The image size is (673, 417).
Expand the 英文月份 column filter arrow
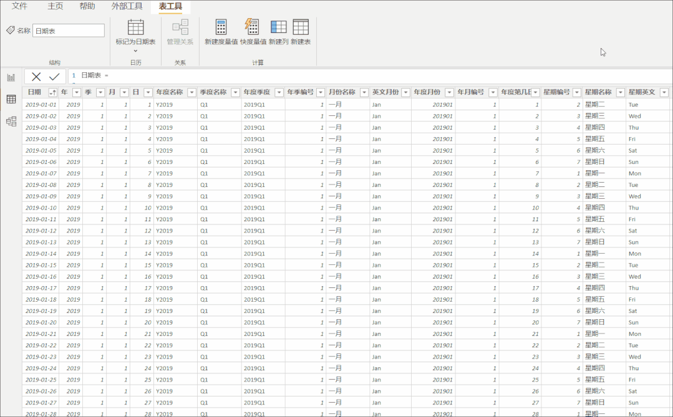tap(405, 92)
